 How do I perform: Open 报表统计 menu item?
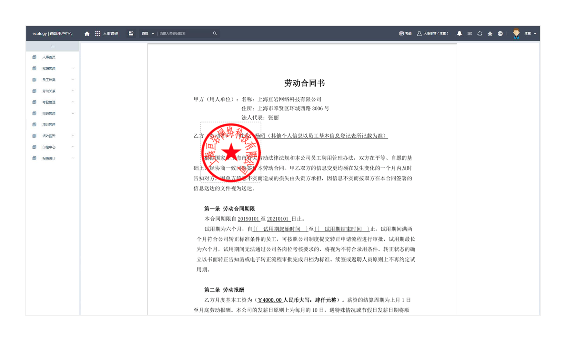click(x=49, y=159)
